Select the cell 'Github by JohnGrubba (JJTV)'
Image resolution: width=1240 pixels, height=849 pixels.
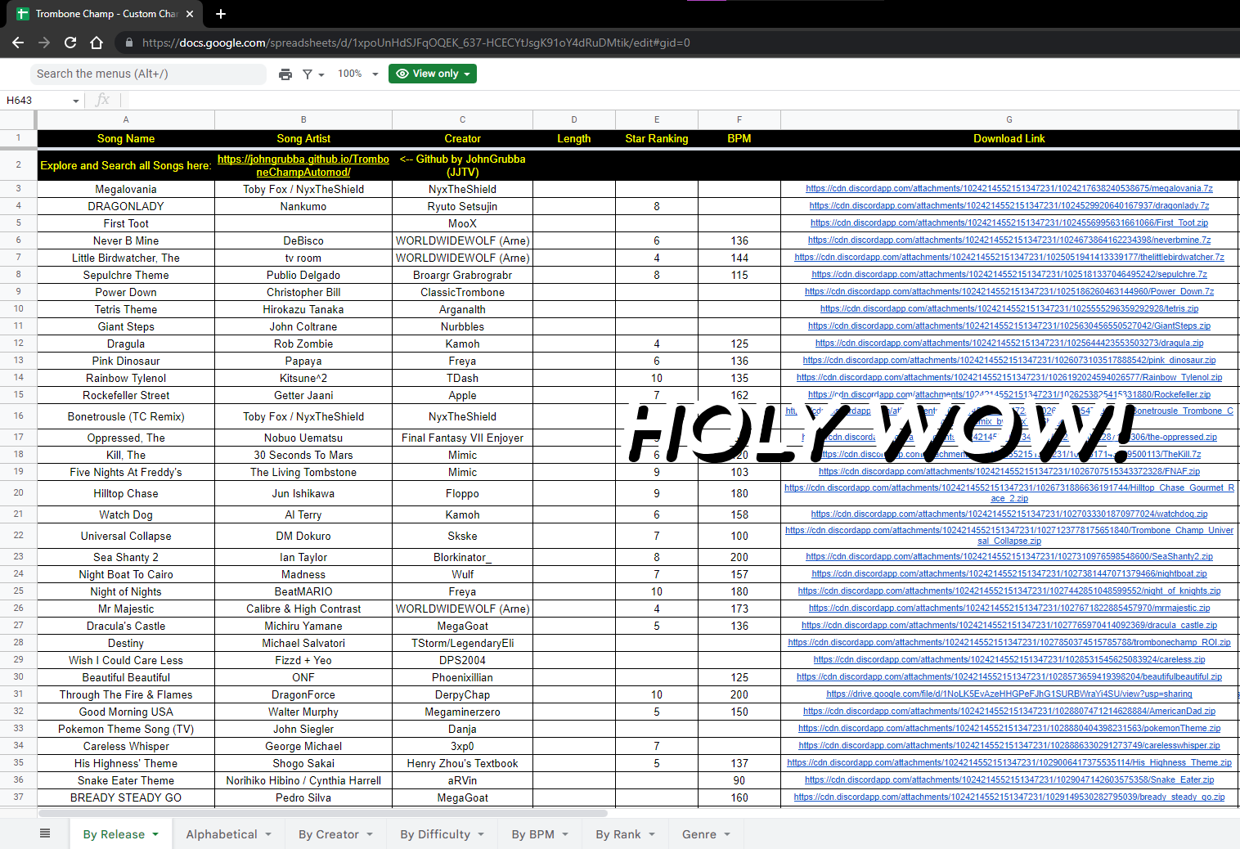coord(462,165)
